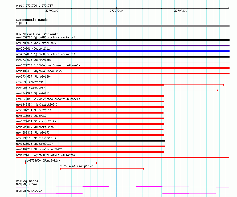
Task: Open nsv4389302 (Wong2019) label
Action: pos(33,132)
